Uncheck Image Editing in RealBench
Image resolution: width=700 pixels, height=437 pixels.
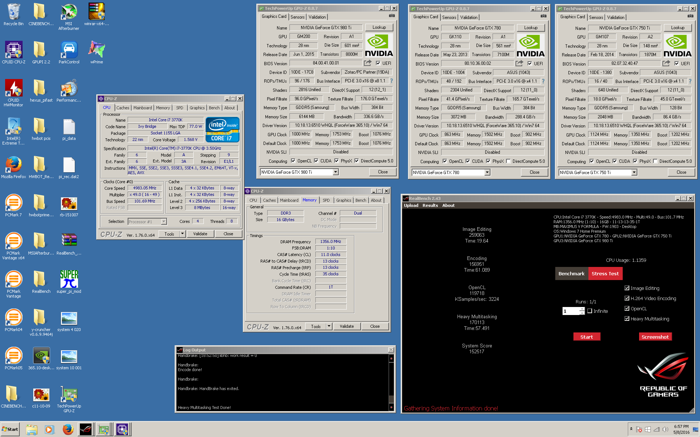pyautogui.click(x=627, y=288)
